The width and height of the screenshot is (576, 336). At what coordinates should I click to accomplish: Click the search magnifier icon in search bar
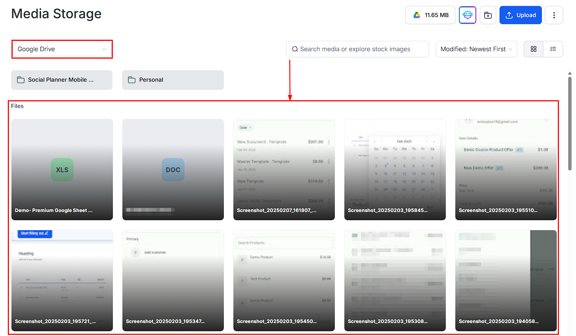pos(295,49)
